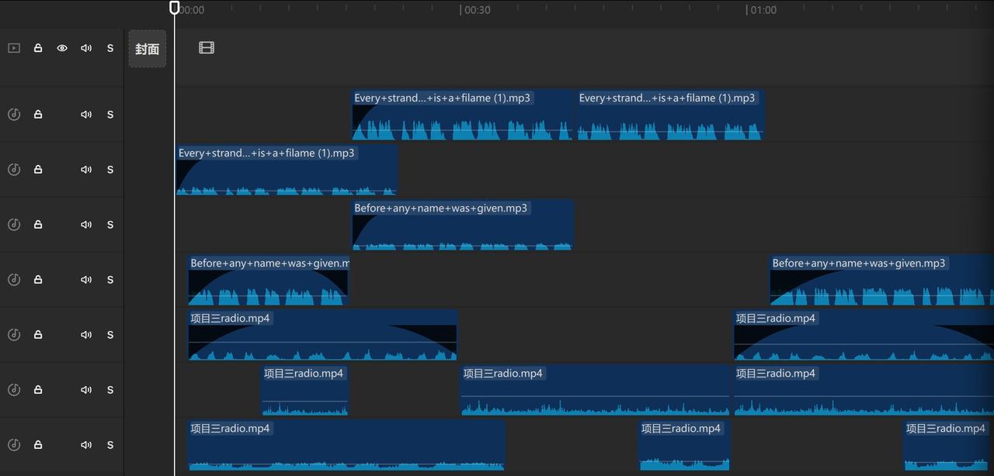
Task: Hide the main video track with eye icon
Action: (62, 48)
